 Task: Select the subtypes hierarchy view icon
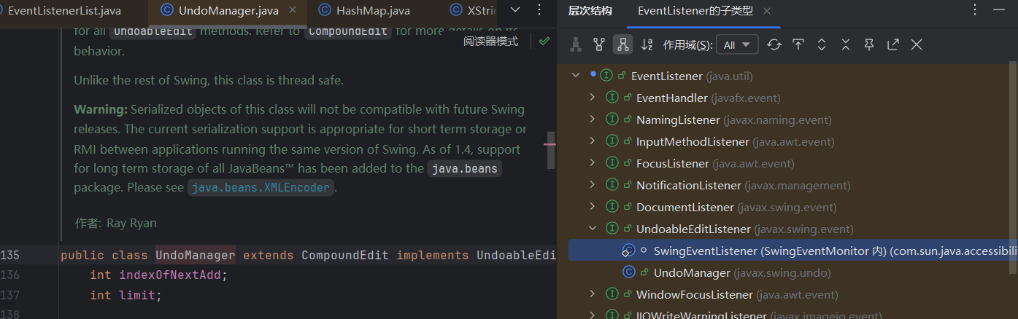click(622, 44)
